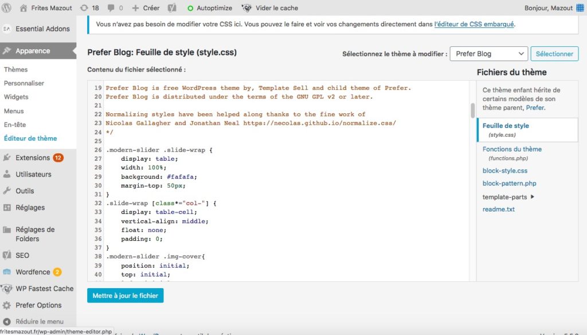Click the Extensions badge showing 12
Screen dimensions: 587x335
click(58, 158)
